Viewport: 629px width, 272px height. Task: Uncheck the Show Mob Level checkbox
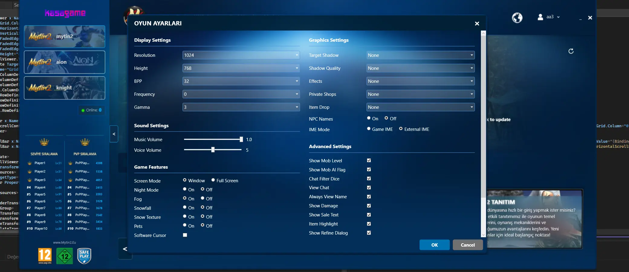[369, 160]
